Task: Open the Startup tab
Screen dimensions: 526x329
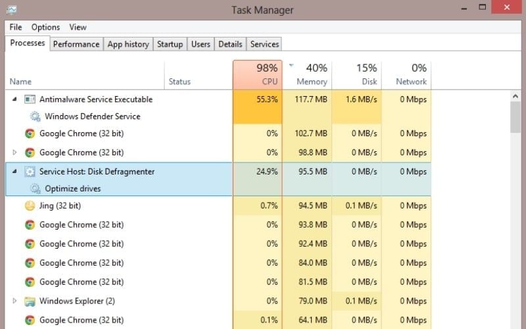Action: [170, 44]
